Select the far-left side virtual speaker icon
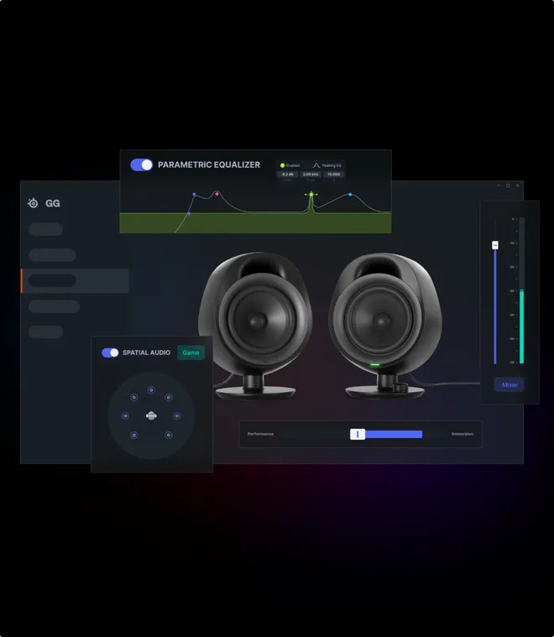 (125, 415)
